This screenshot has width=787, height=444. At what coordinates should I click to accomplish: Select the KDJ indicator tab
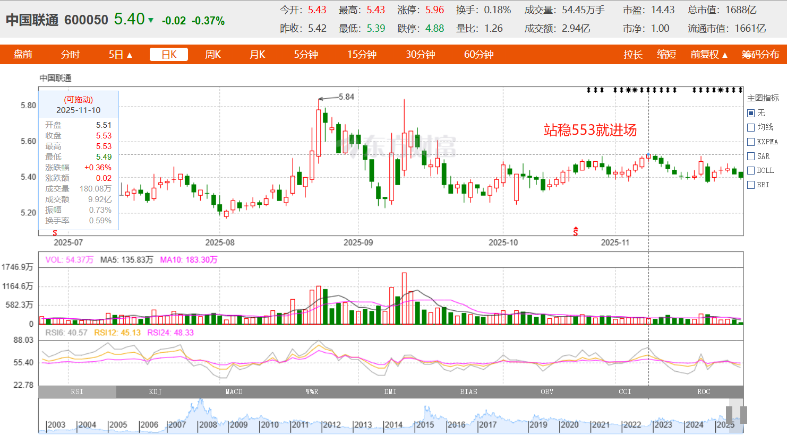point(155,391)
